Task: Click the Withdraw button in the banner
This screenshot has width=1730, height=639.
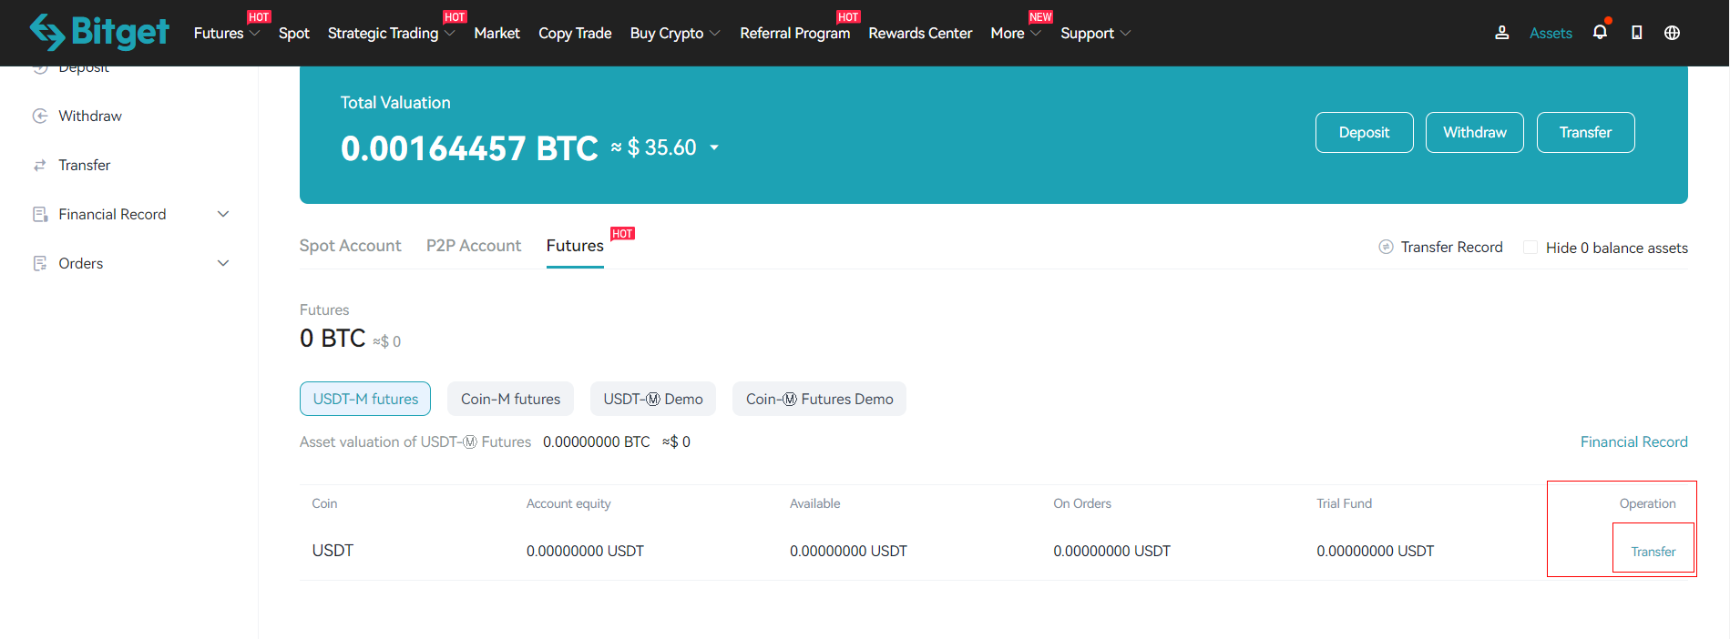Action: click(1474, 132)
